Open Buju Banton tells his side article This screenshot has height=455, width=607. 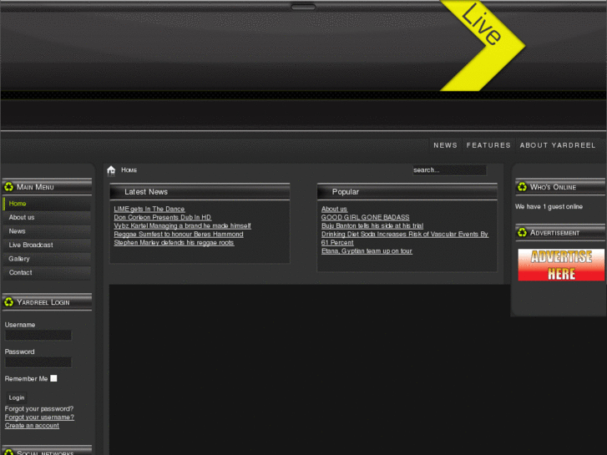pyautogui.click(x=372, y=225)
